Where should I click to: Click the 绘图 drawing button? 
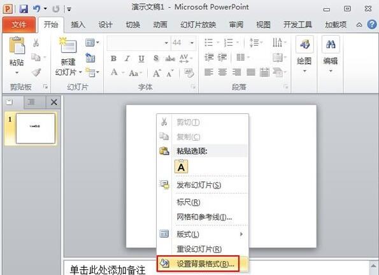pos(304,55)
